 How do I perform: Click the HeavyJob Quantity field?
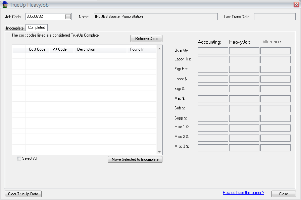point(244,51)
